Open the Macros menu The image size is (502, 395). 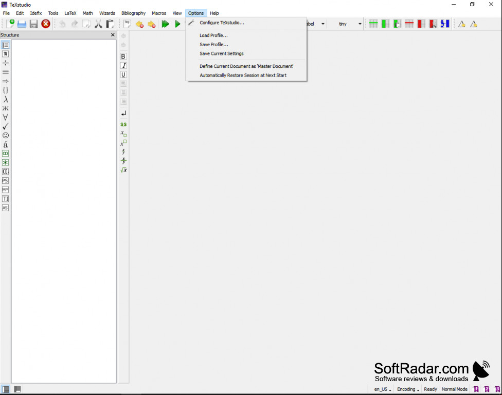[159, 13]
